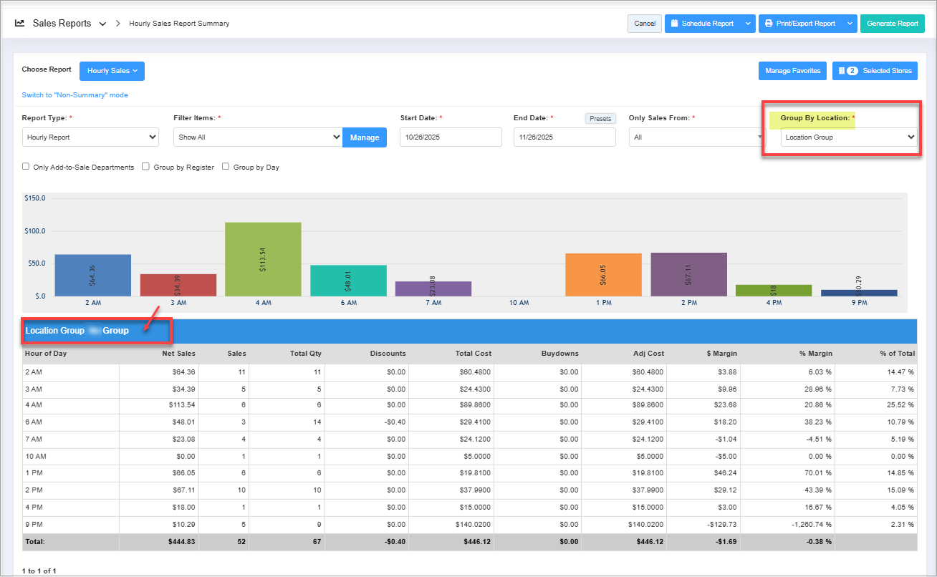Click the printer icon on Print/Export Report
Viewport: 937px width, 577px height.
pos(767,24)
